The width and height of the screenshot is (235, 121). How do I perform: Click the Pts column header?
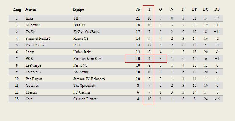[138, 9]
